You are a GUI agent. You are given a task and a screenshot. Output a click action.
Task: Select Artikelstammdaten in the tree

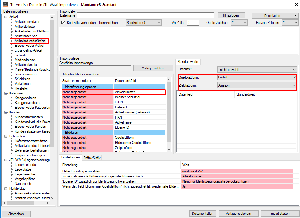pos(28,22)
